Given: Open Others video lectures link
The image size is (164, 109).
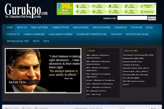Looking at the screenshot, I should coord(126,84).
